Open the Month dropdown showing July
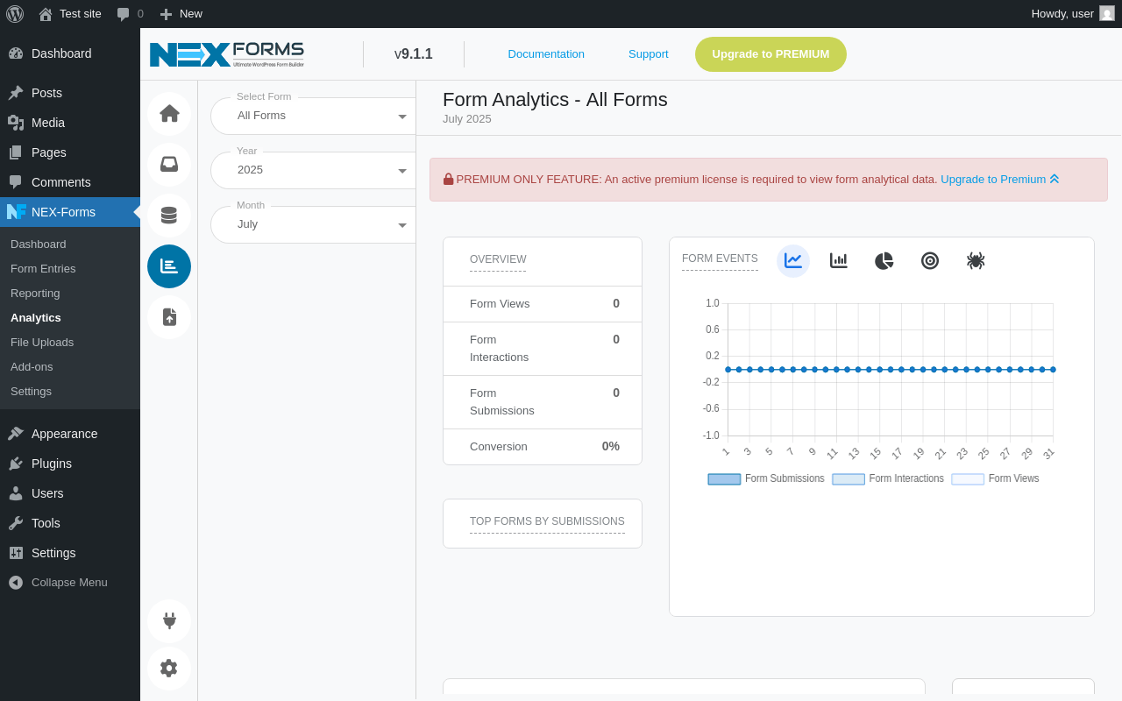This screenshot has width=1122, height=701. point(313,224)
